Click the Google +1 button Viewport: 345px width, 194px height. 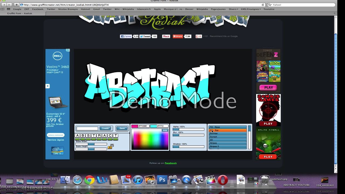(x=199, y=36)
